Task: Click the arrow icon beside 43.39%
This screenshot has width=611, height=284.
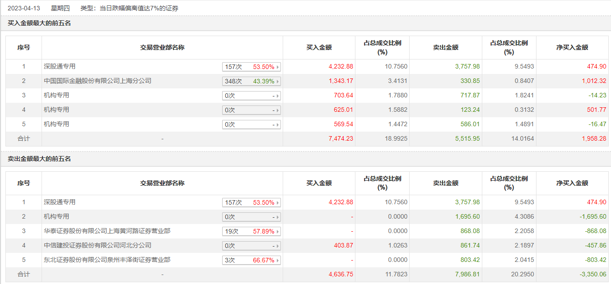Action: 278,82
